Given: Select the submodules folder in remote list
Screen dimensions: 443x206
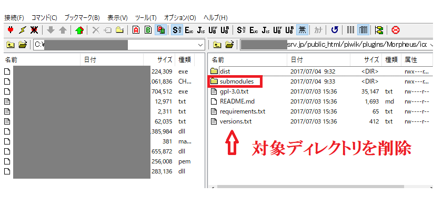Looking at the screenshot, I should (237, 81).
